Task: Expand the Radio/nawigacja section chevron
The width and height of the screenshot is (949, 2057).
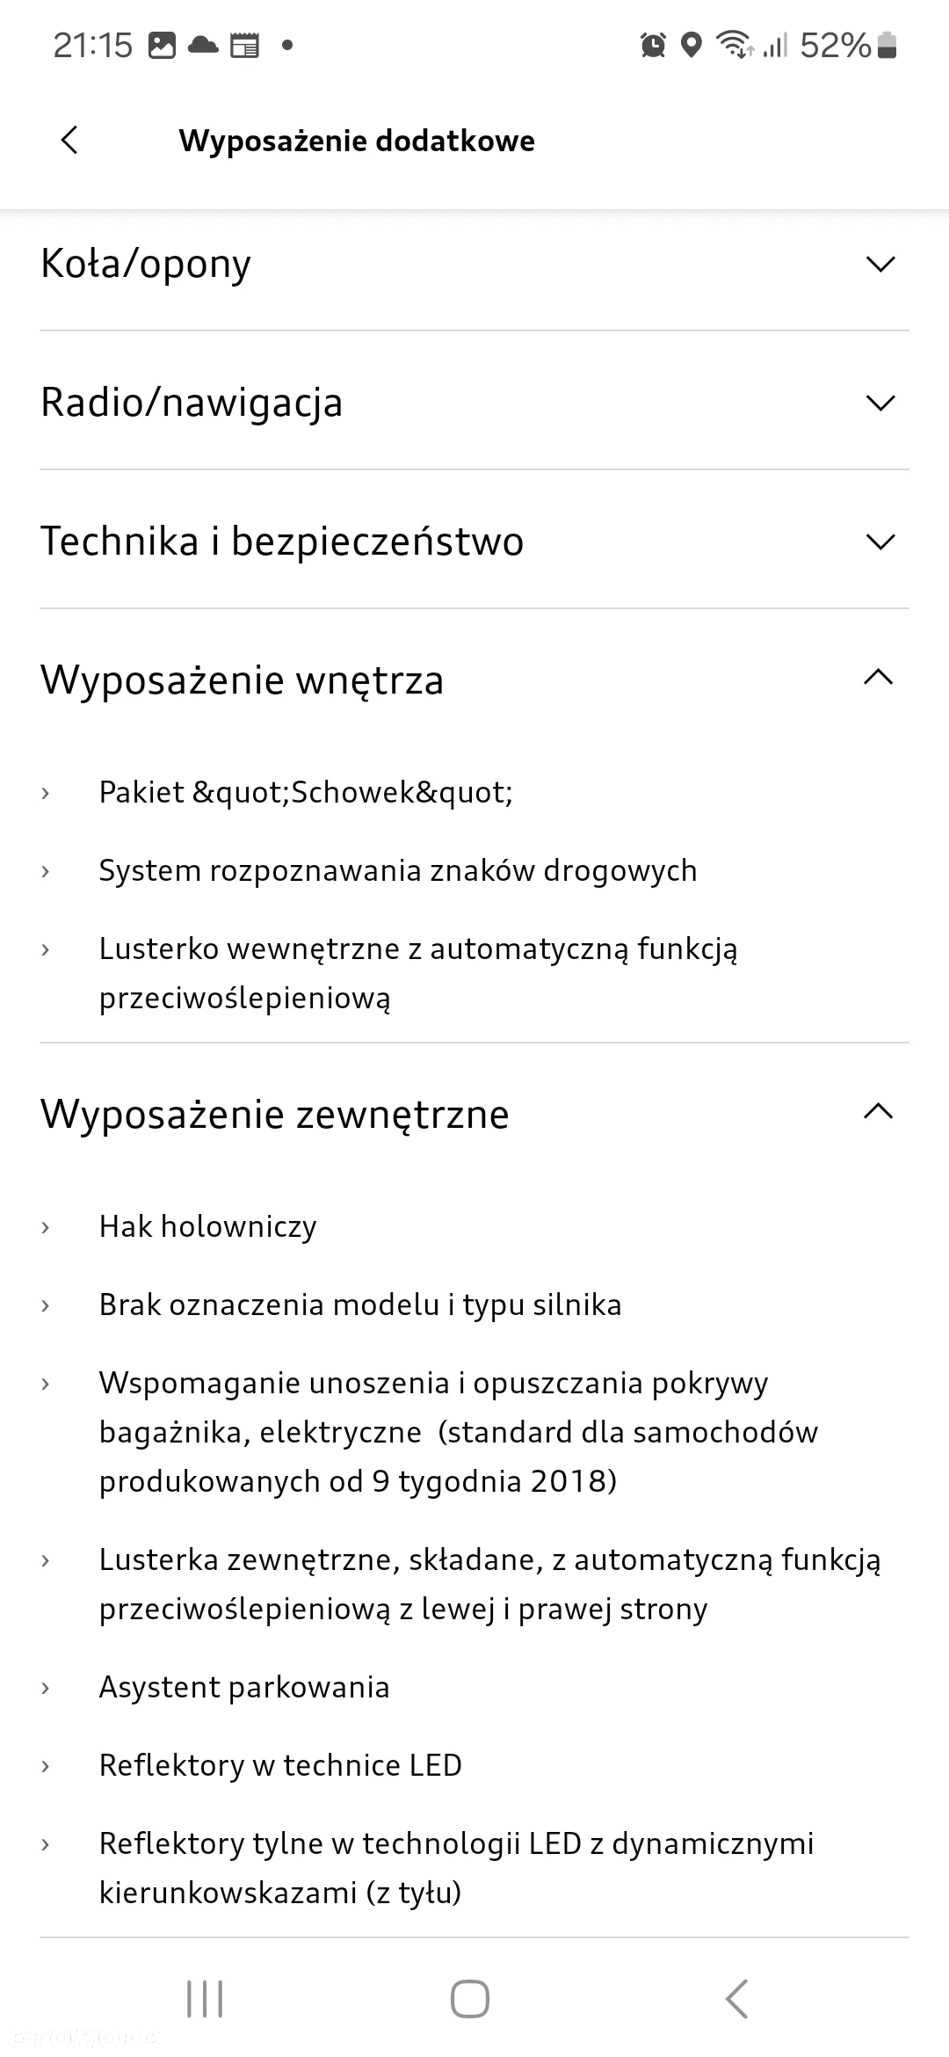Action: click(880, 403)
